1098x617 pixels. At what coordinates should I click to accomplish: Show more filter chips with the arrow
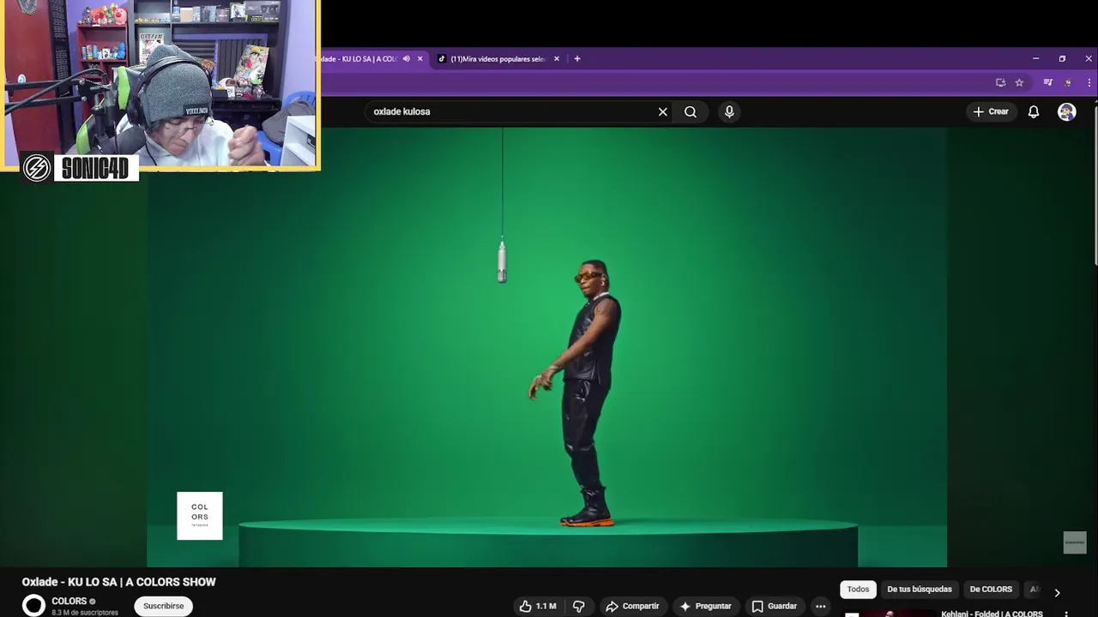[x=1057, y=592]
